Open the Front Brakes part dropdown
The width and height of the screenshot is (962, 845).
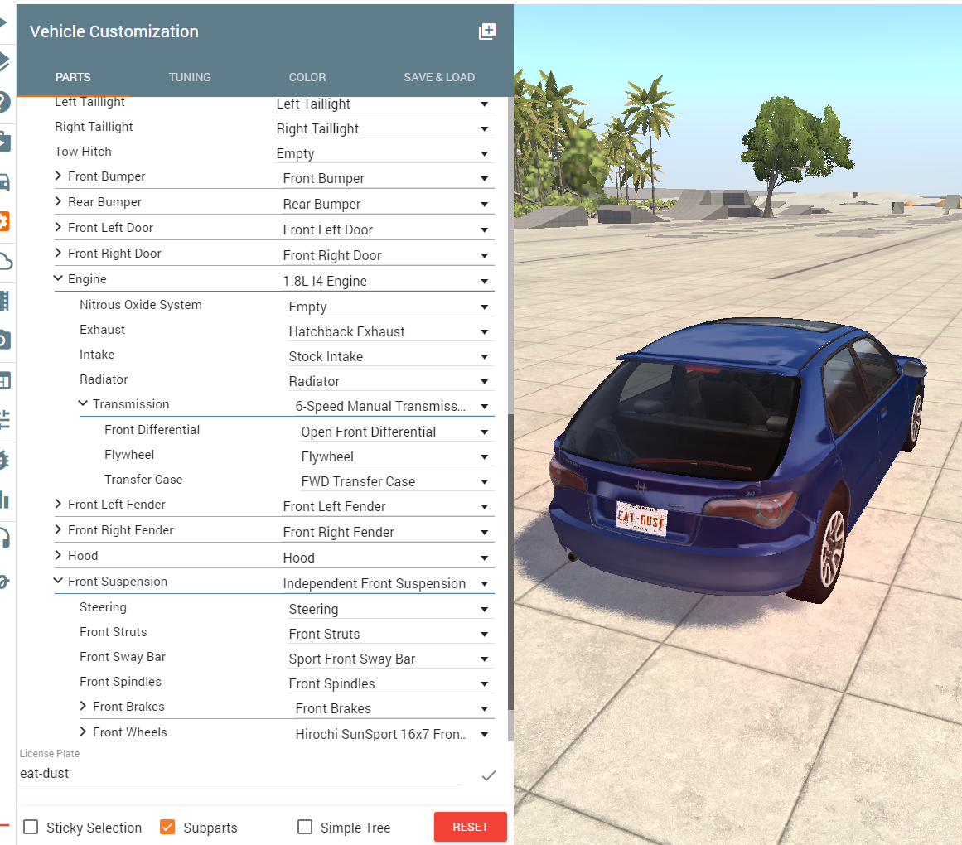[394, 709]
